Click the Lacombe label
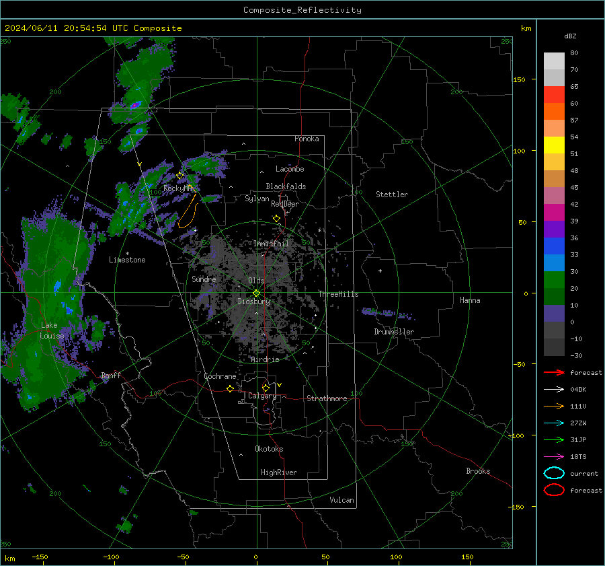 [x=290, y=169]
